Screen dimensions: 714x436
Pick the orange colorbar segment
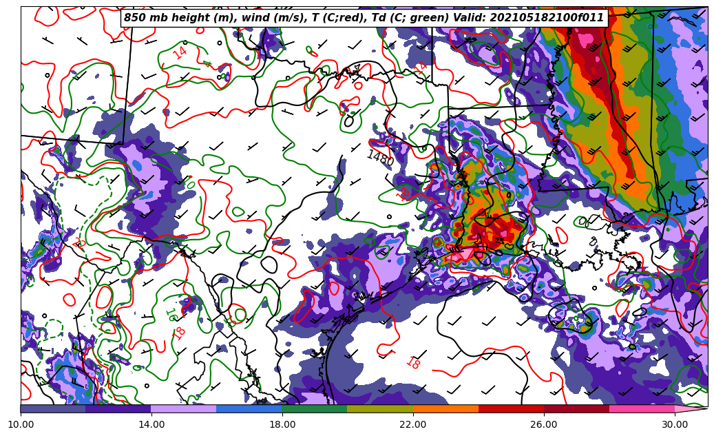pyautogui.click(x=445, y=409)
